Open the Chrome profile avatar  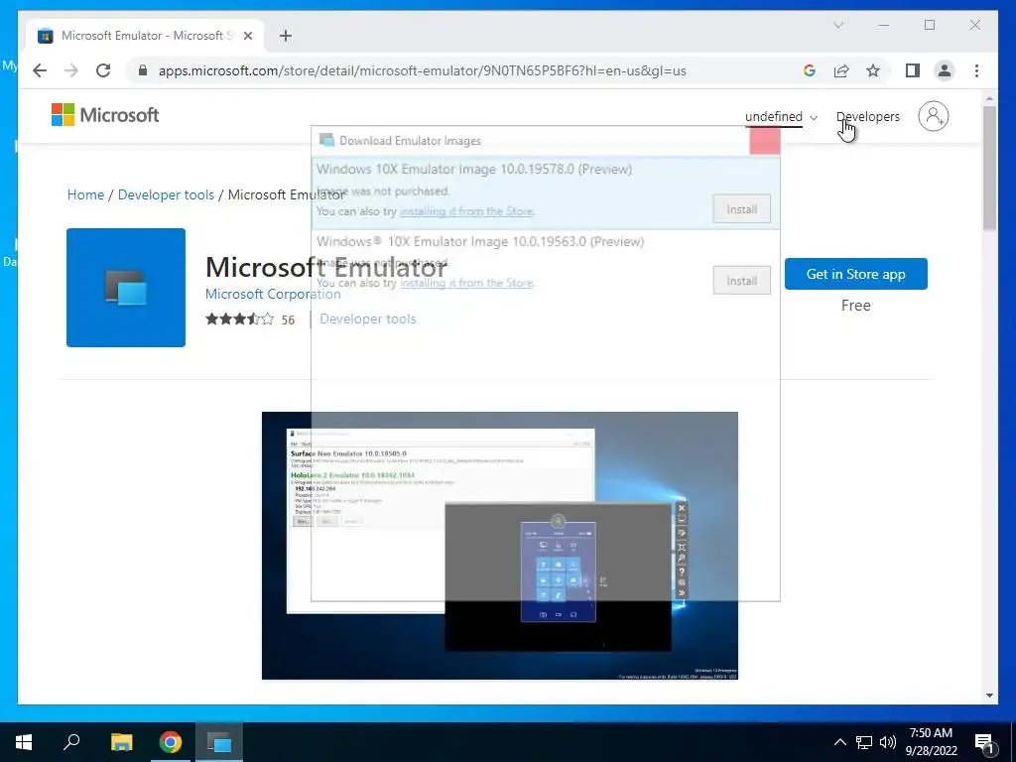tap(945, 70)
